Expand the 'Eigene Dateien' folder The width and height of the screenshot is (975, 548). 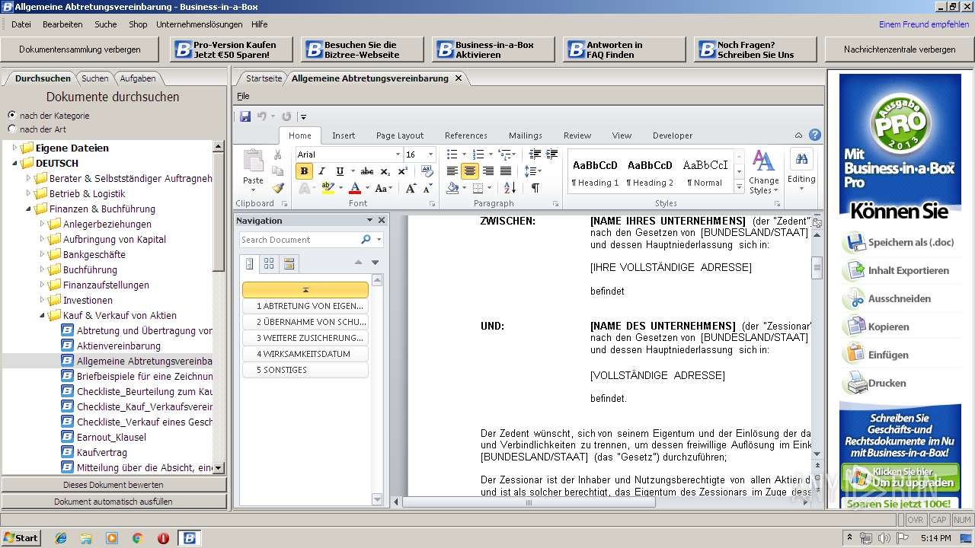point(16,148)
